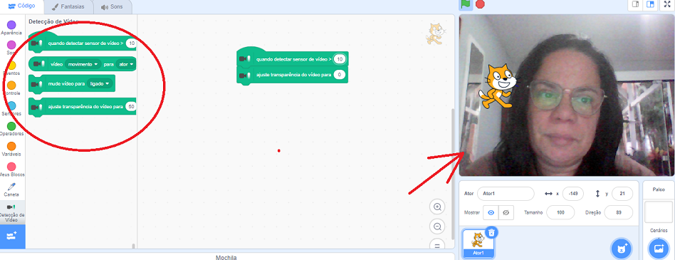The width and height of the screenshot is (675, 260).
Task: Select the Eventos block category
Action: [x=11, y=68]
